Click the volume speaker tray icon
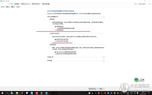Image resolution: width=152 pixels, height=95 pixels. tap(124, 93)
